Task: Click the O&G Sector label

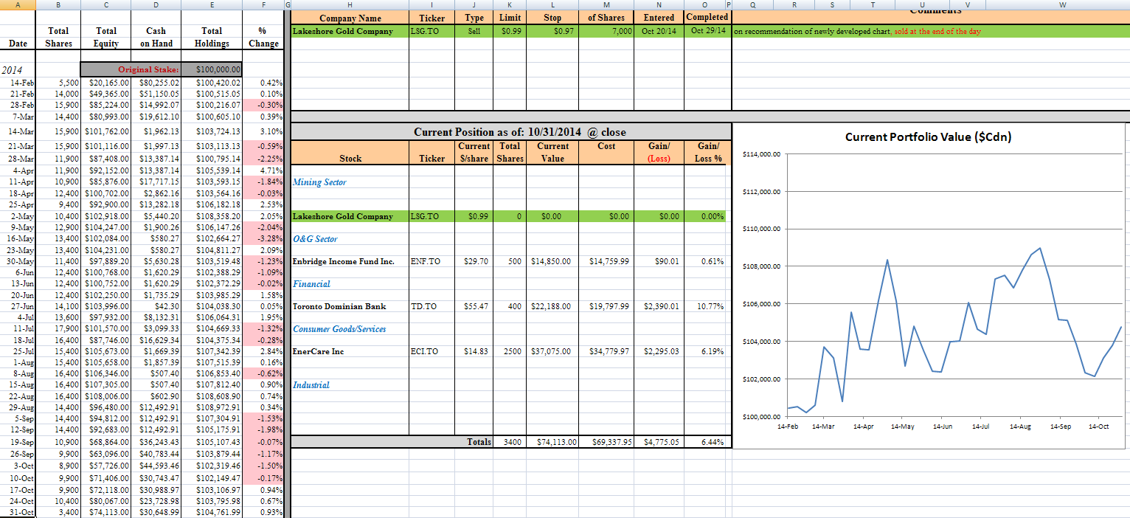Action: coord(315,239)
